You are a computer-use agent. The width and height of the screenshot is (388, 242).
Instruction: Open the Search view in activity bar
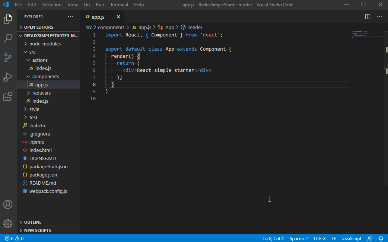(8, 38)
